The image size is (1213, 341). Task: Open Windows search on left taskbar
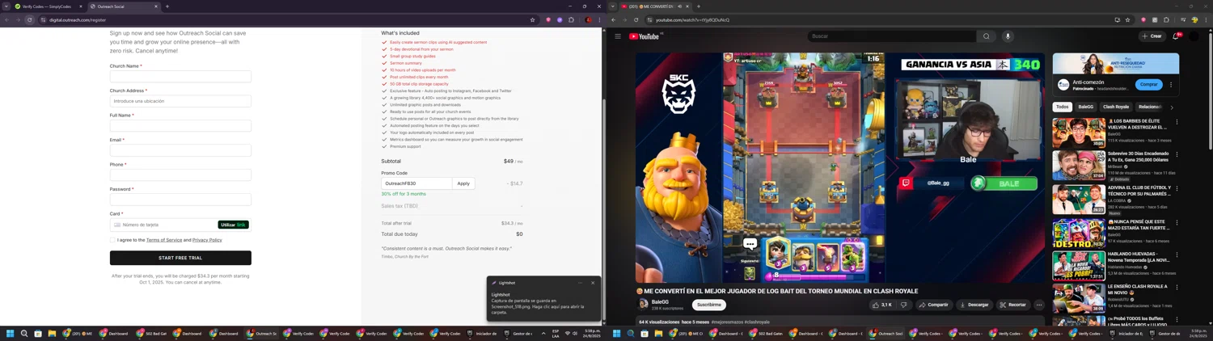click(24, 333)
